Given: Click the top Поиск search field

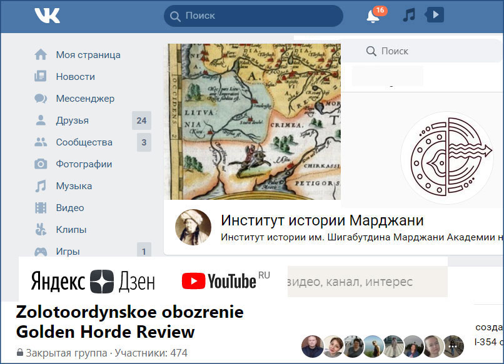Looking at the screenshot, I should coord(253,16).
